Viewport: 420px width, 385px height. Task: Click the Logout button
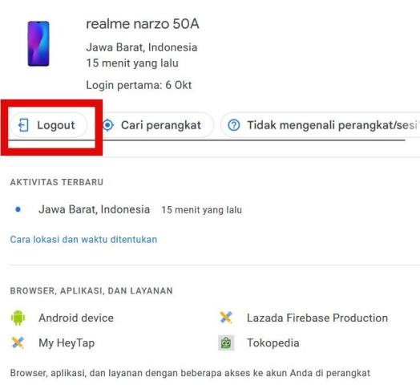click(49, 125)
